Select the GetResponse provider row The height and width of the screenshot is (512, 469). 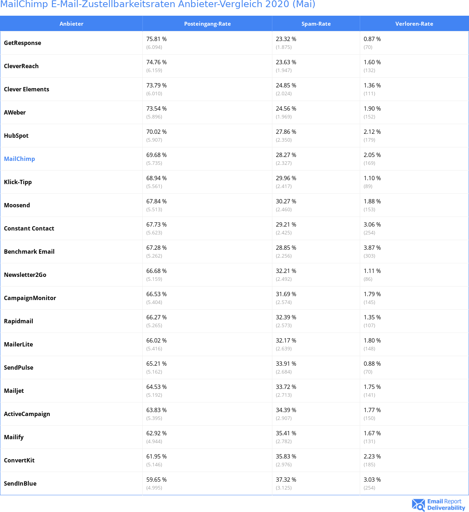tap(22, 43)
